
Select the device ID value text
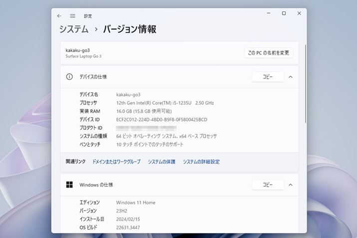pos(162,119)
